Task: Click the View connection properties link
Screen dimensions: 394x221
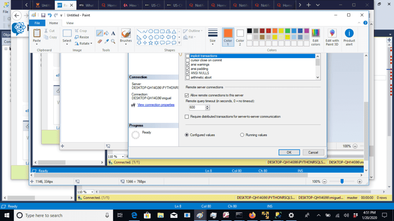Action: click(x=156, y=105)
